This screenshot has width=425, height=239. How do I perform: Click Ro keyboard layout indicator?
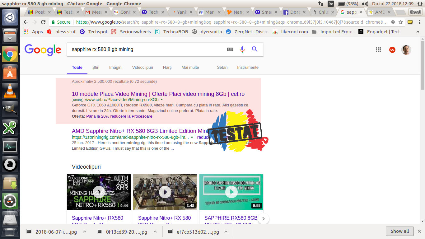pyautogui.click(x=330, y=4)
